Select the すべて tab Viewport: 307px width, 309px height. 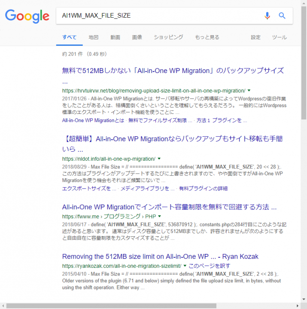[70, 37]
